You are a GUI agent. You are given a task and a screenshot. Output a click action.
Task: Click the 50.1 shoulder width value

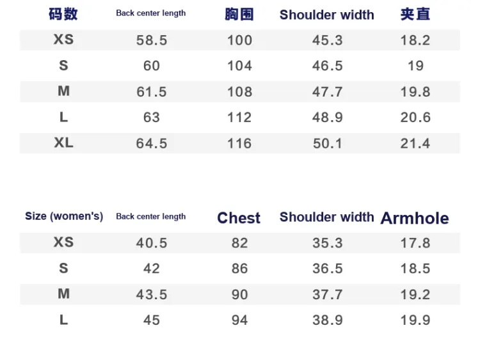point(328,143)
